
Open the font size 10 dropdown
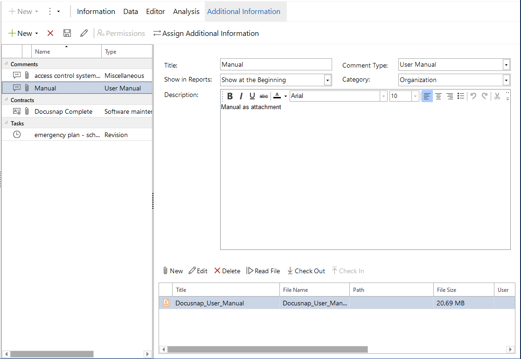[x=415, y=96]
